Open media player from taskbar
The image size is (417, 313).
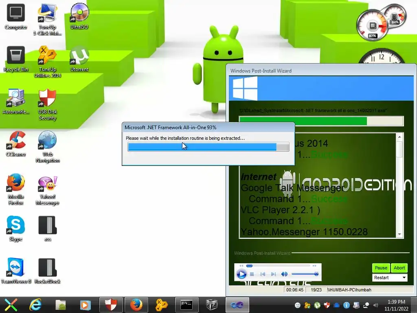pos(85,305)
